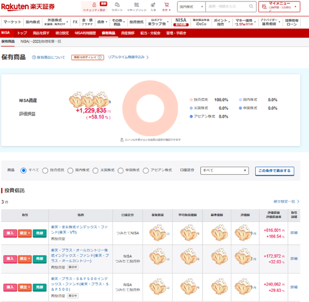Expand the 債券 nav dropdown
The height and width of the screenshot is (302, 309).
pyautogui.click(x=107, y=22)
